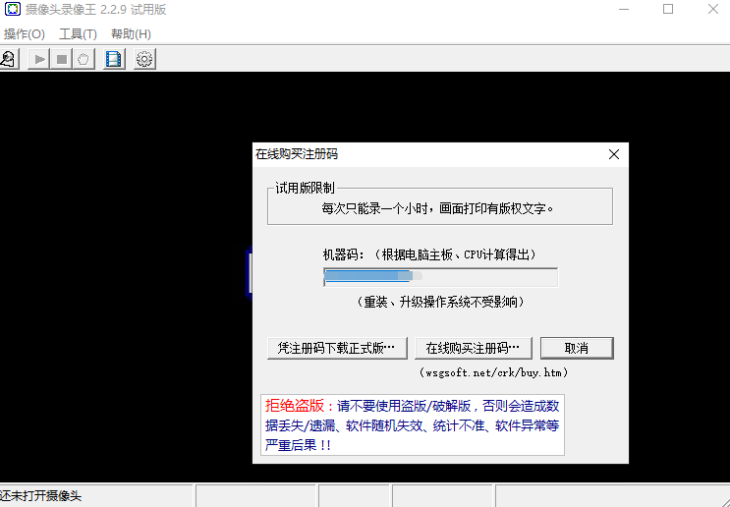Click the 还未打开摄像头 status bar text
Screen dimensions: 730x507
click(x=41, y=496)
